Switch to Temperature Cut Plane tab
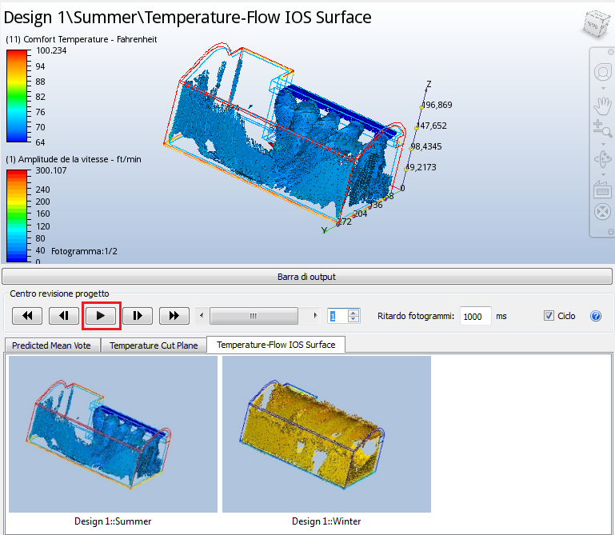This screenshot has height=535, width=615. tap(154, 345)
